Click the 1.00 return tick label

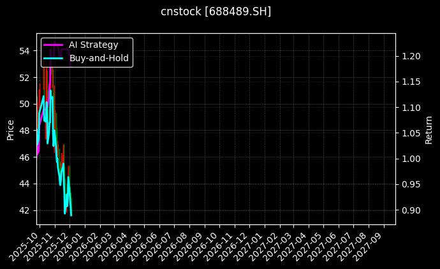pos(411,159)
